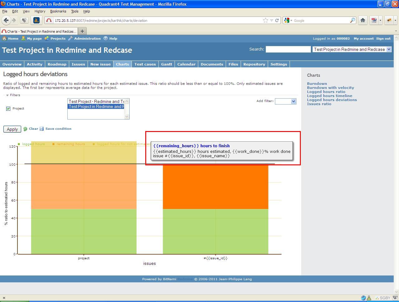Click the bar-chart icon toolbar button
This screenshot has width=399, height=302.
[36, 20]
